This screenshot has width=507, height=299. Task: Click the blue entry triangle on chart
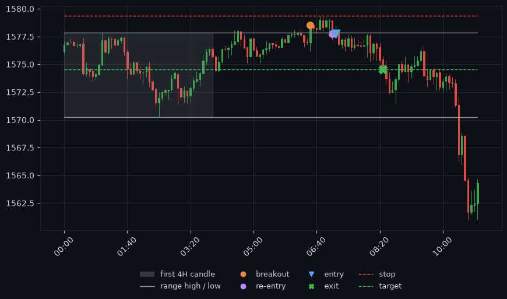(336, 33)
